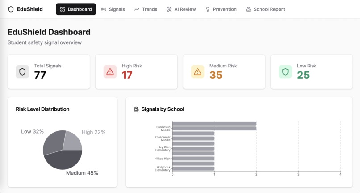Click the Hilltop High axis label
The height and width of the screenshot is (193, 360).
(x=162, y=159)
